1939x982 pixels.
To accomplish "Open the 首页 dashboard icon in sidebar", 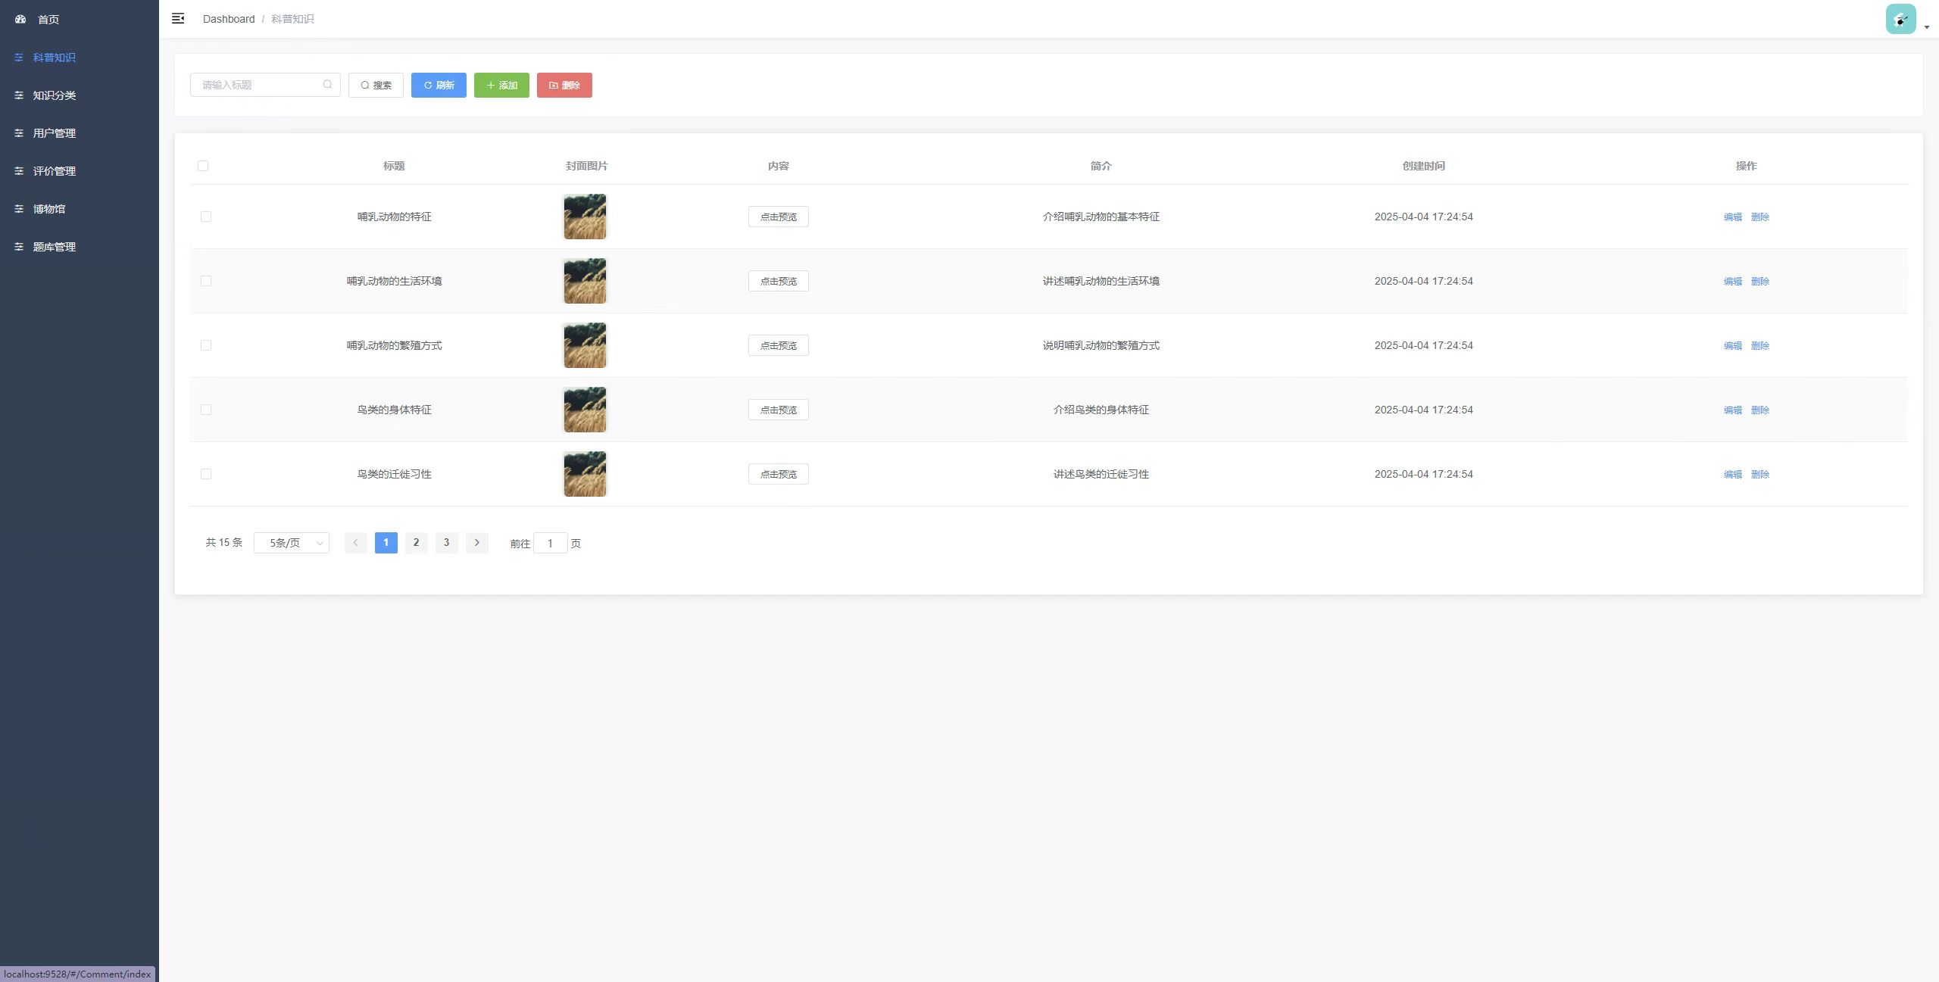I will [x=20, y=20].
